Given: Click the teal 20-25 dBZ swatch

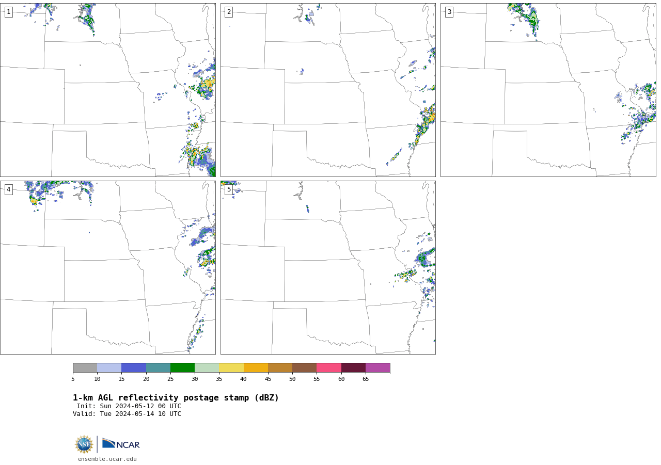Looking at the screenshot, I should (158, 368).
